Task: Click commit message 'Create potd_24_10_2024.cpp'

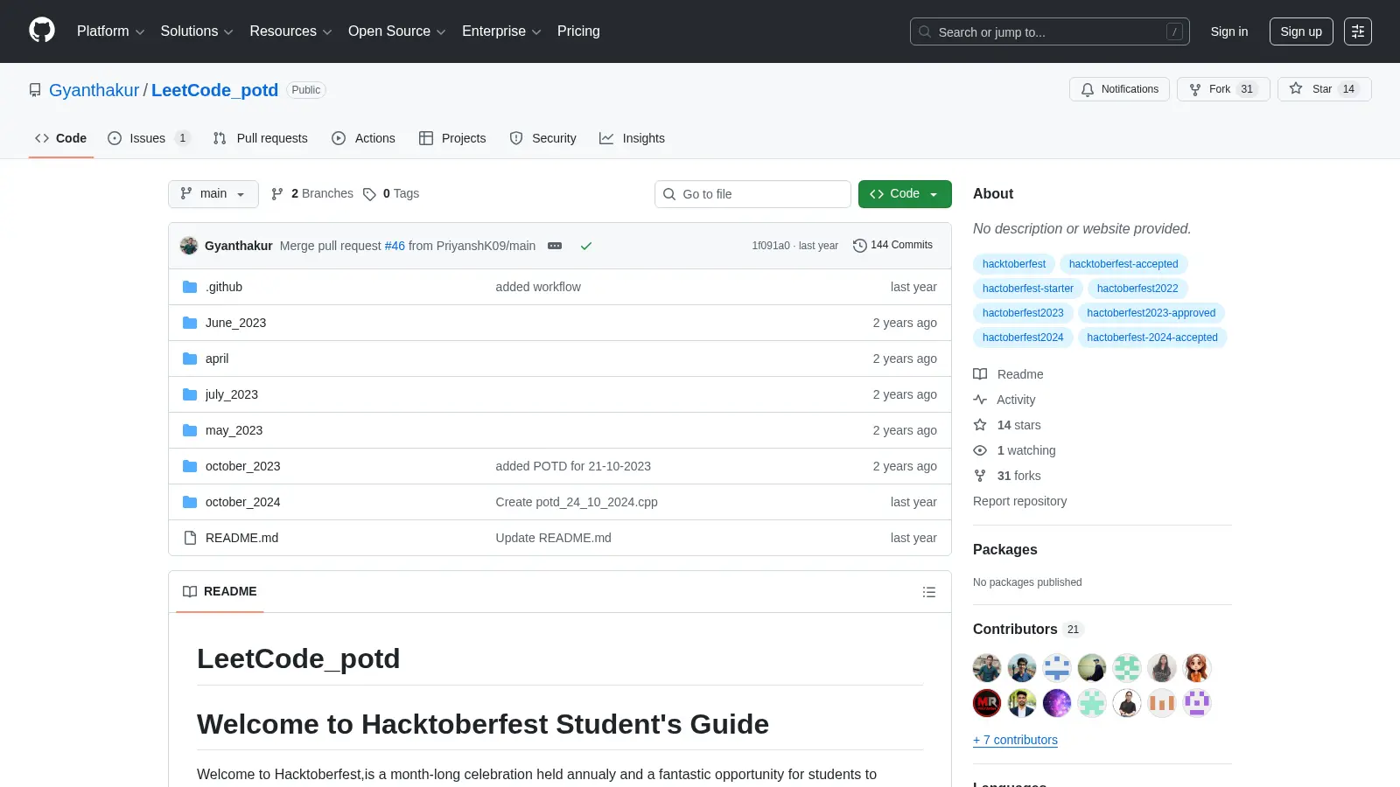Action: [x=577, y=502]
